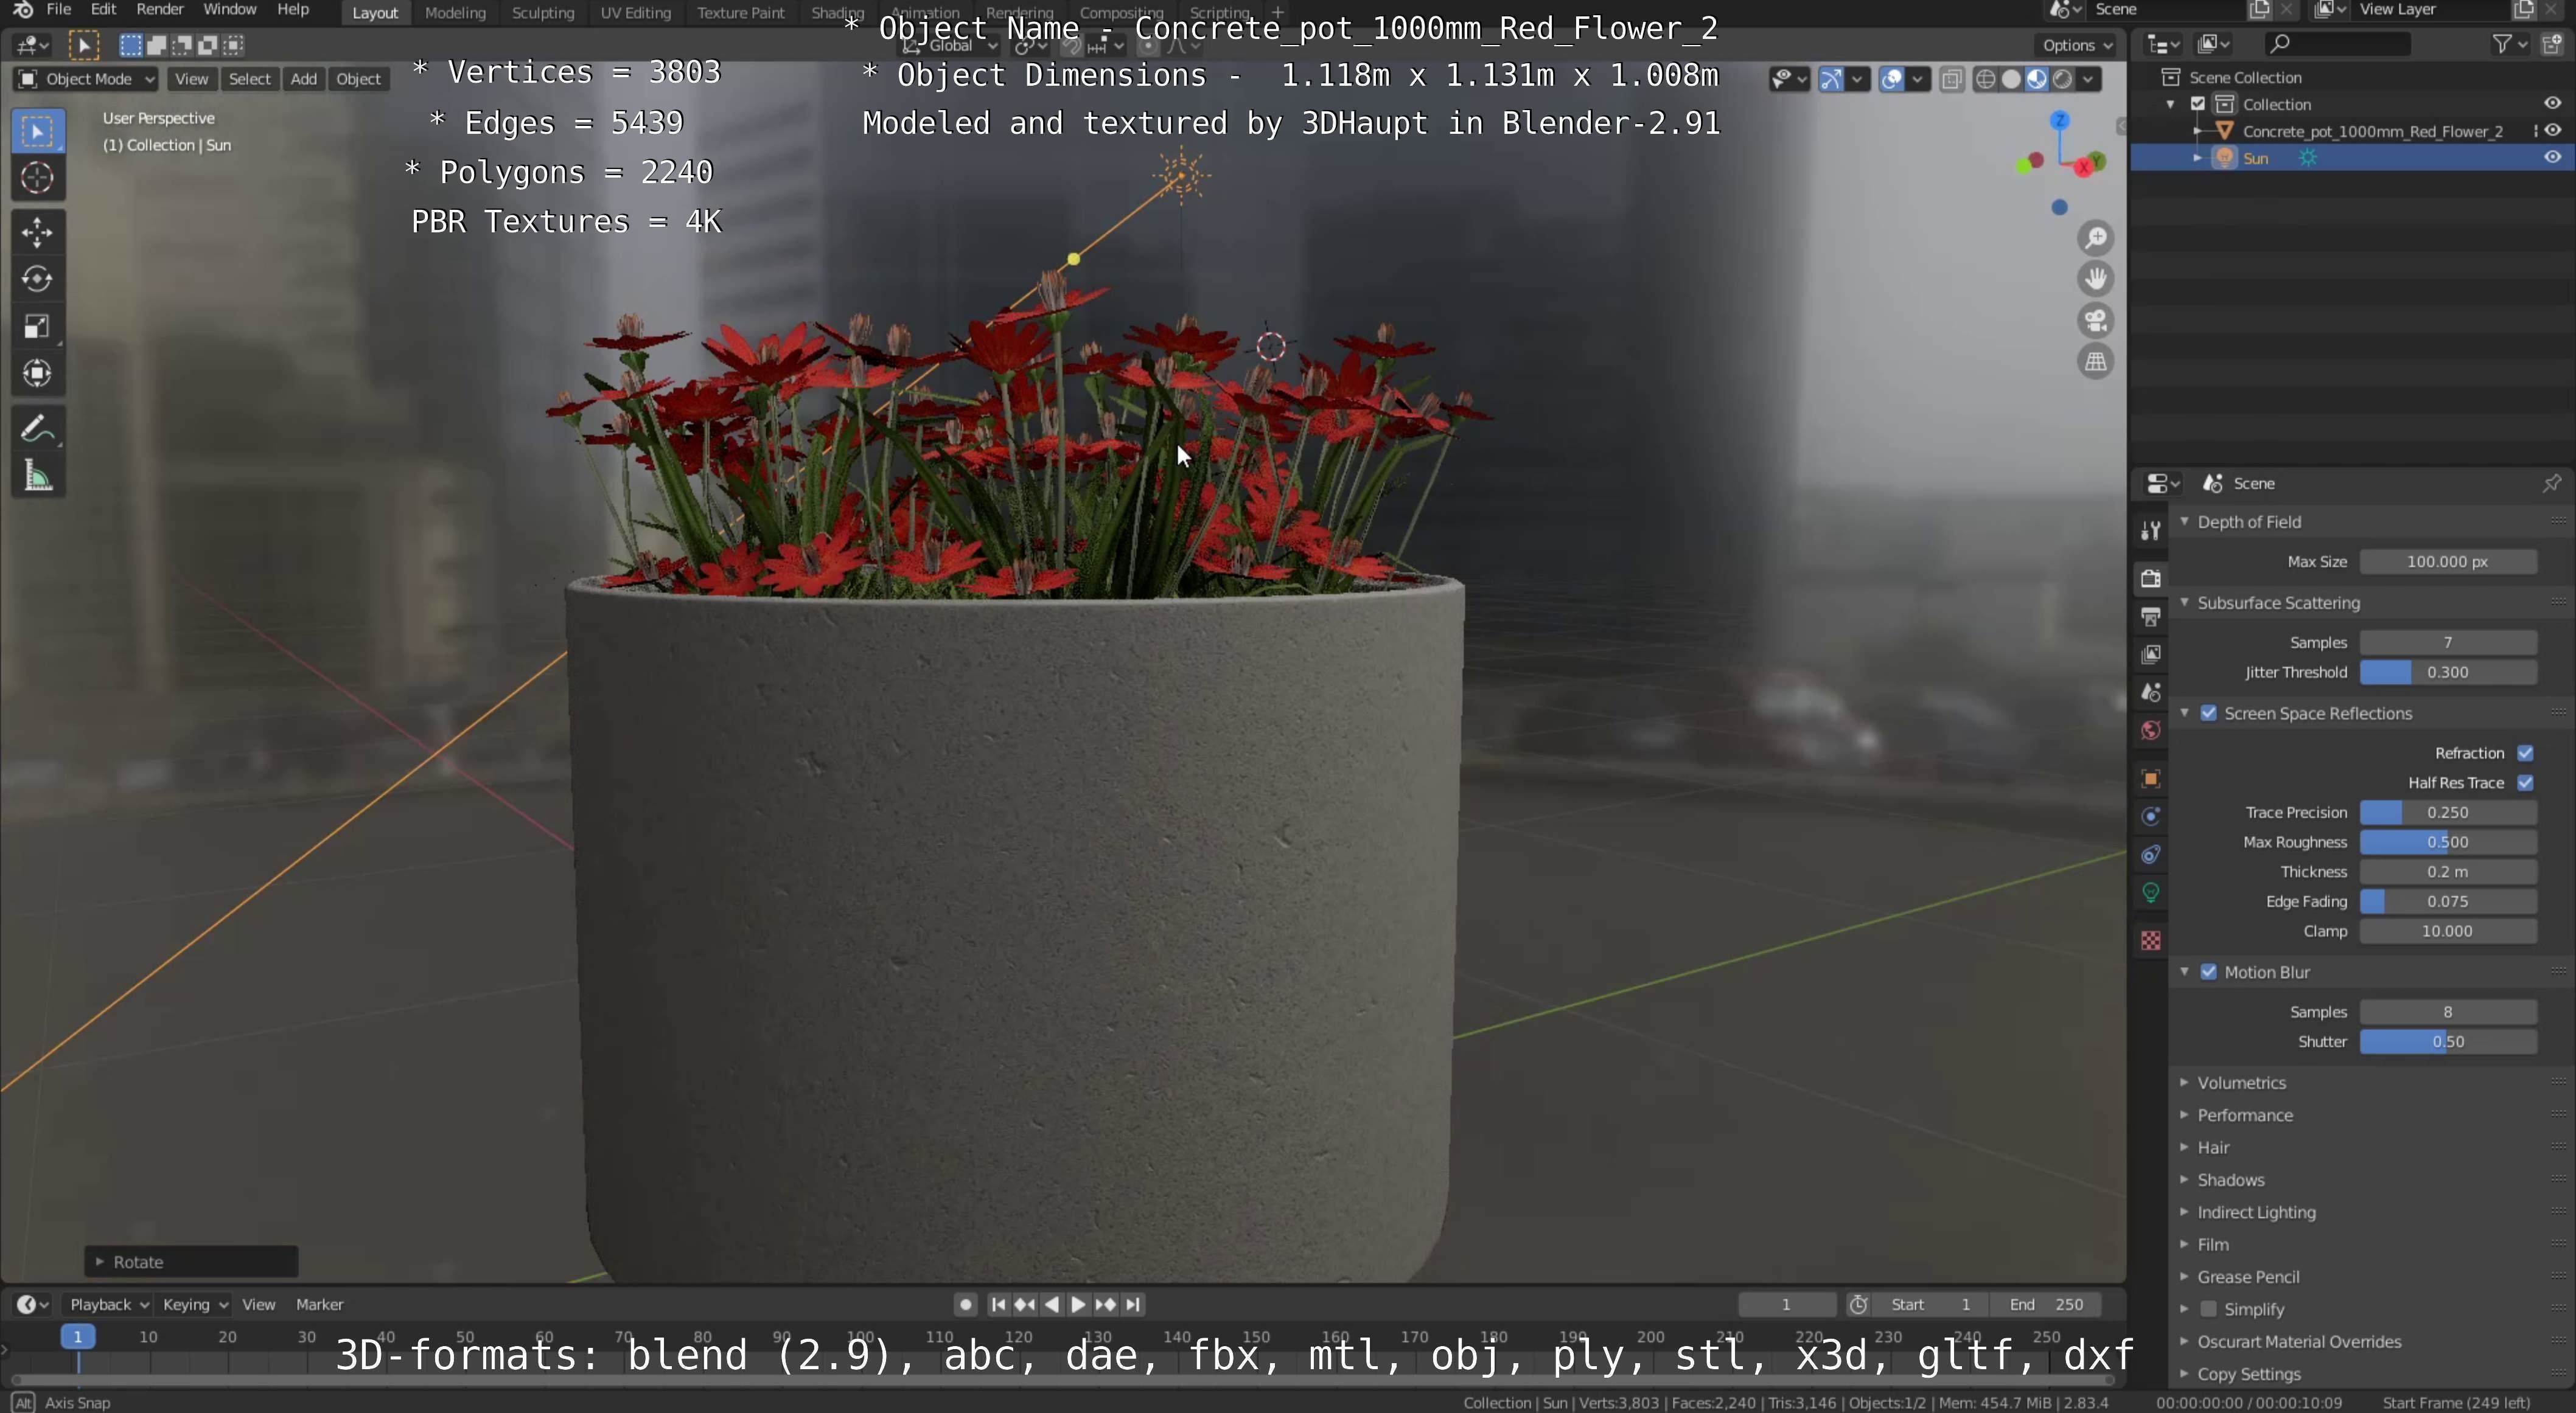This screenshot has width=2576, height=1413.
Task: Open the viewport Add menu
Action: [303, 79]
